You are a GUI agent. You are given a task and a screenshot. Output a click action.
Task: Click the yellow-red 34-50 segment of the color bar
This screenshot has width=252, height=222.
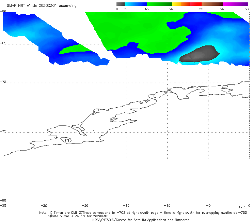pos(187,4)
